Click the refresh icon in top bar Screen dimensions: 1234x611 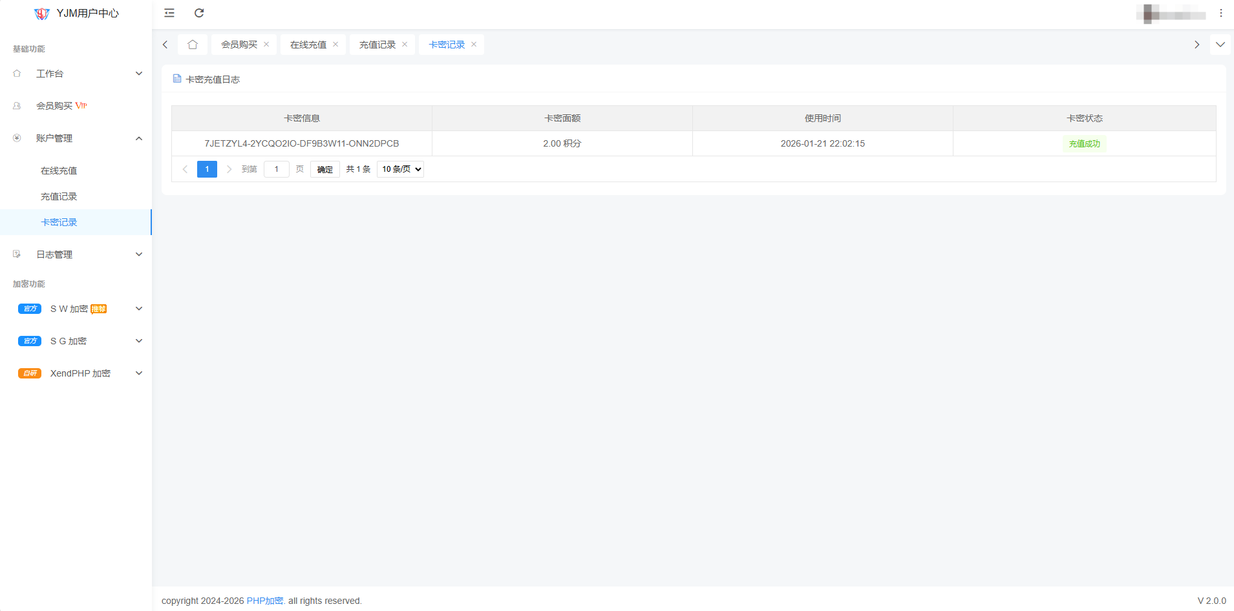tap(199, 13)
